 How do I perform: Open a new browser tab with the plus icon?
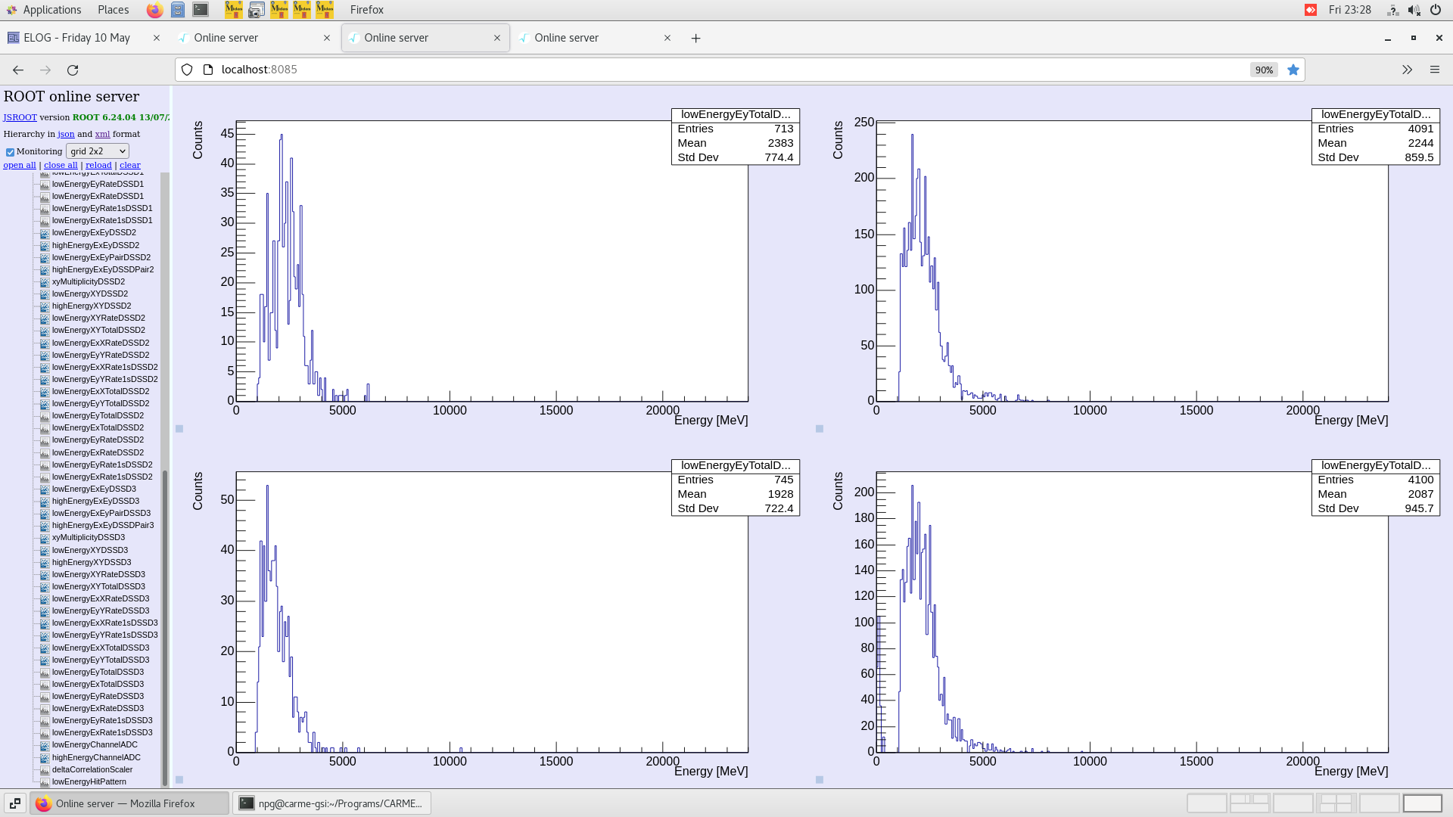pos(695,38)
